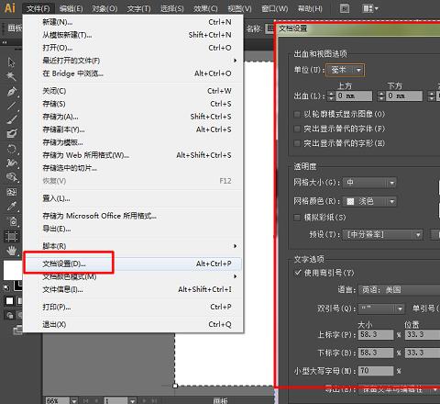Select the Pen tool

11,91
